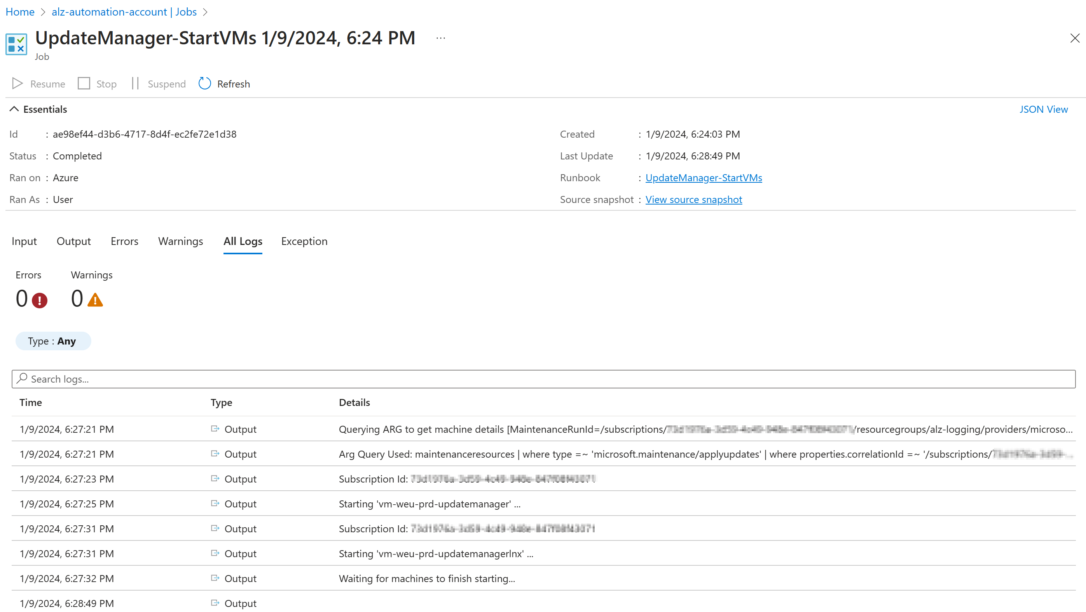
Task: Click the 6:27:23 PM Subscription Id log entry
Action: pyautogui.click(x=467, y=479)
